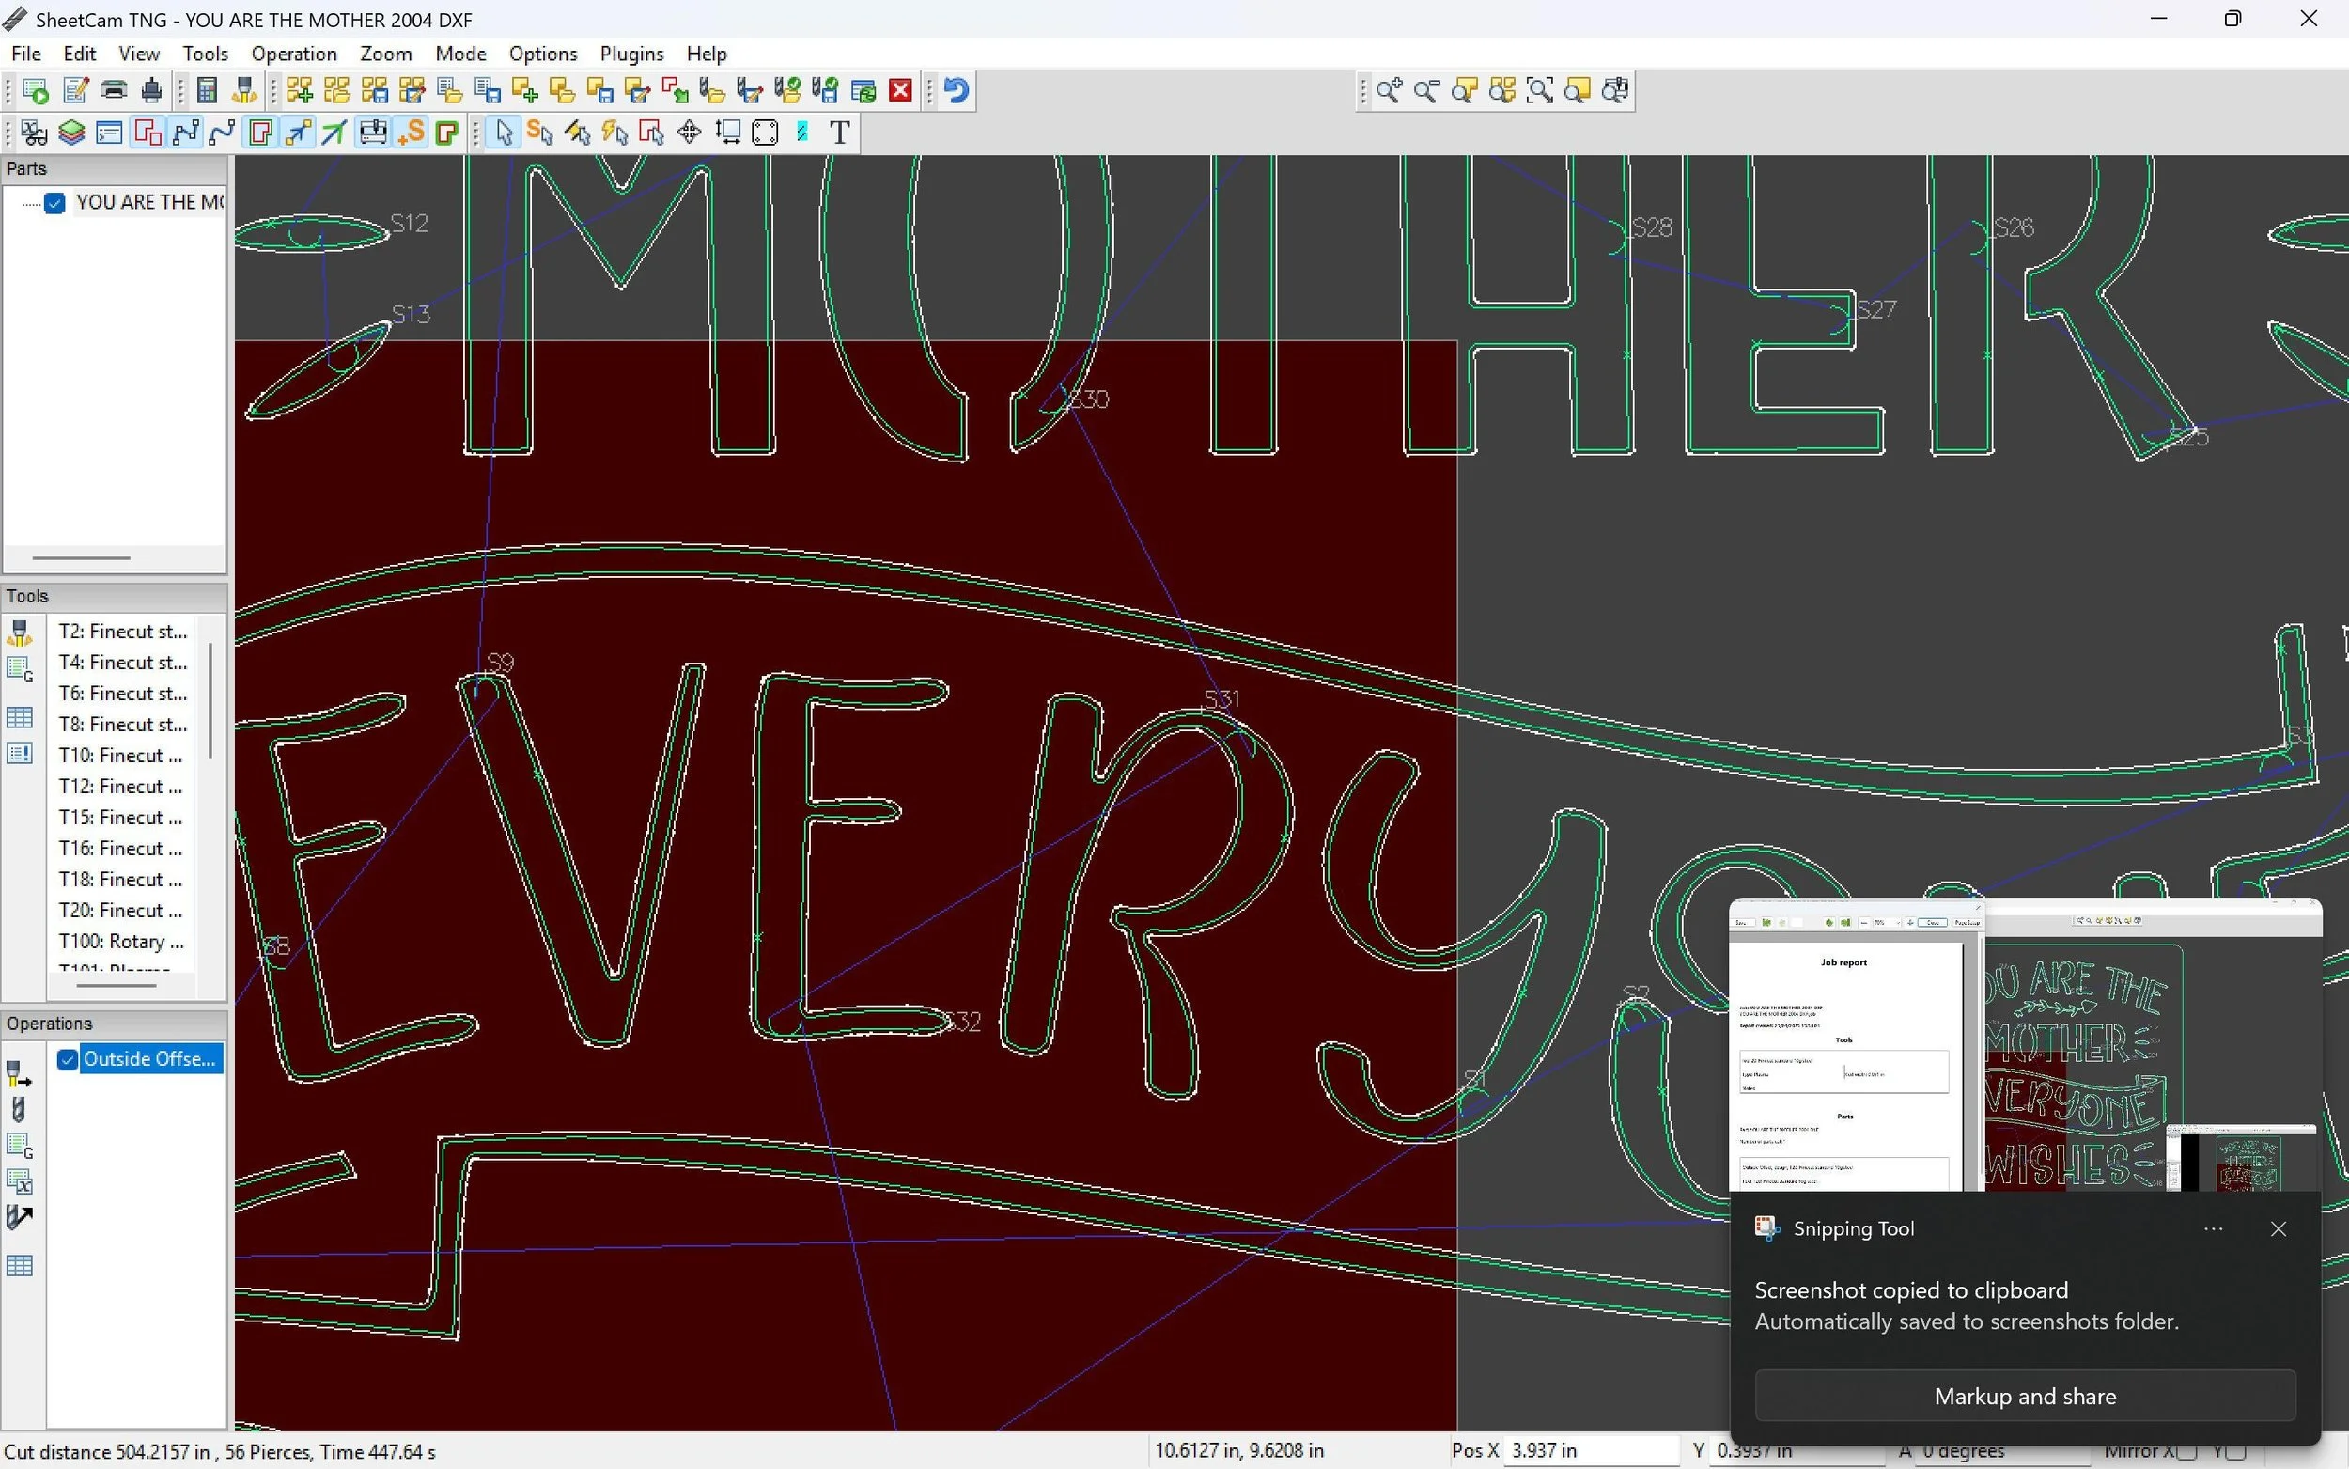Uncheck the YOU ARE THE MOTHER part checkbox

(x=54, y=203)
